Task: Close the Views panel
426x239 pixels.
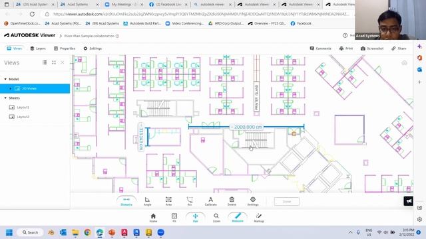Action: pos(63,62)
